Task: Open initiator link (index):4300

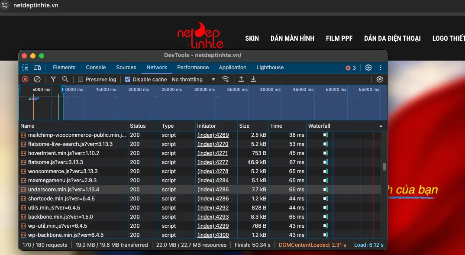Action: coord(213,235)
